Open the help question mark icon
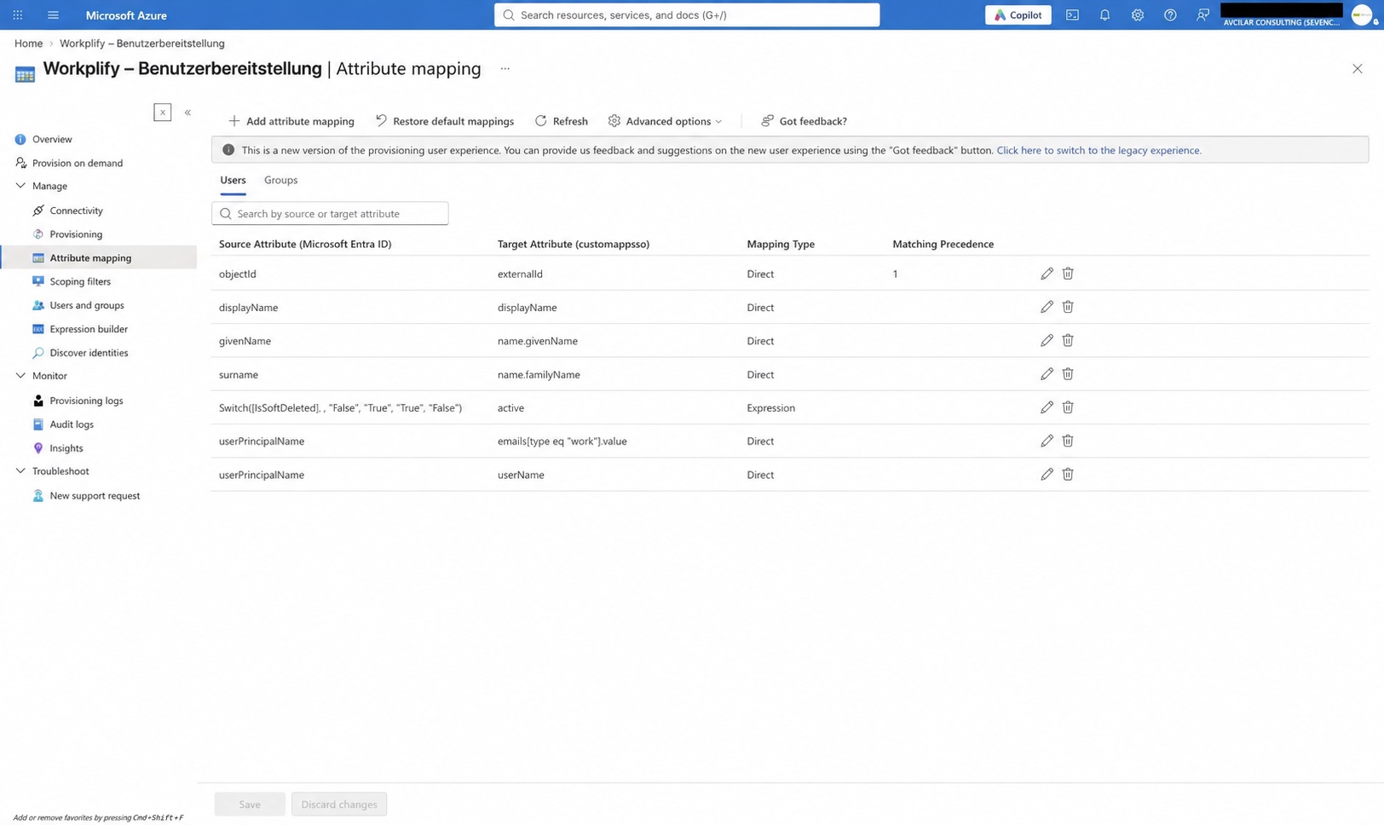The height and width of the screenshot is (825, 1384). tap(1170, 15)
